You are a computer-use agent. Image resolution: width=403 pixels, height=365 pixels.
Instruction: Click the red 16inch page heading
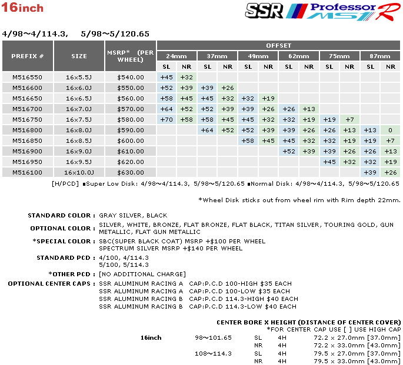pyautogui.click(x=23, y=9)
